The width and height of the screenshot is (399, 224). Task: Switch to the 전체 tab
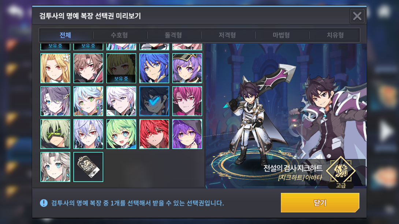[66, 35]
